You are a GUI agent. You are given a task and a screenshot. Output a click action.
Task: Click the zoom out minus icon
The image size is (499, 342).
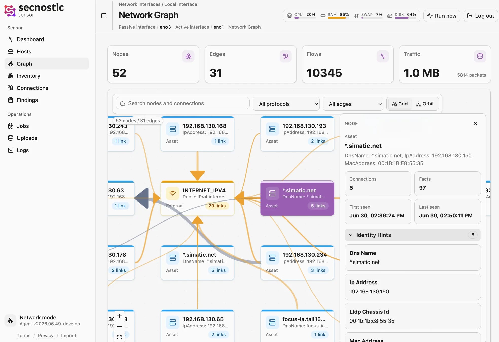pyautogui.click(x=119, y=326)
